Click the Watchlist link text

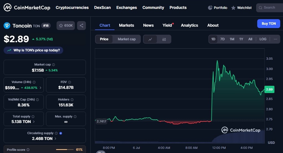tap(244, 7)
